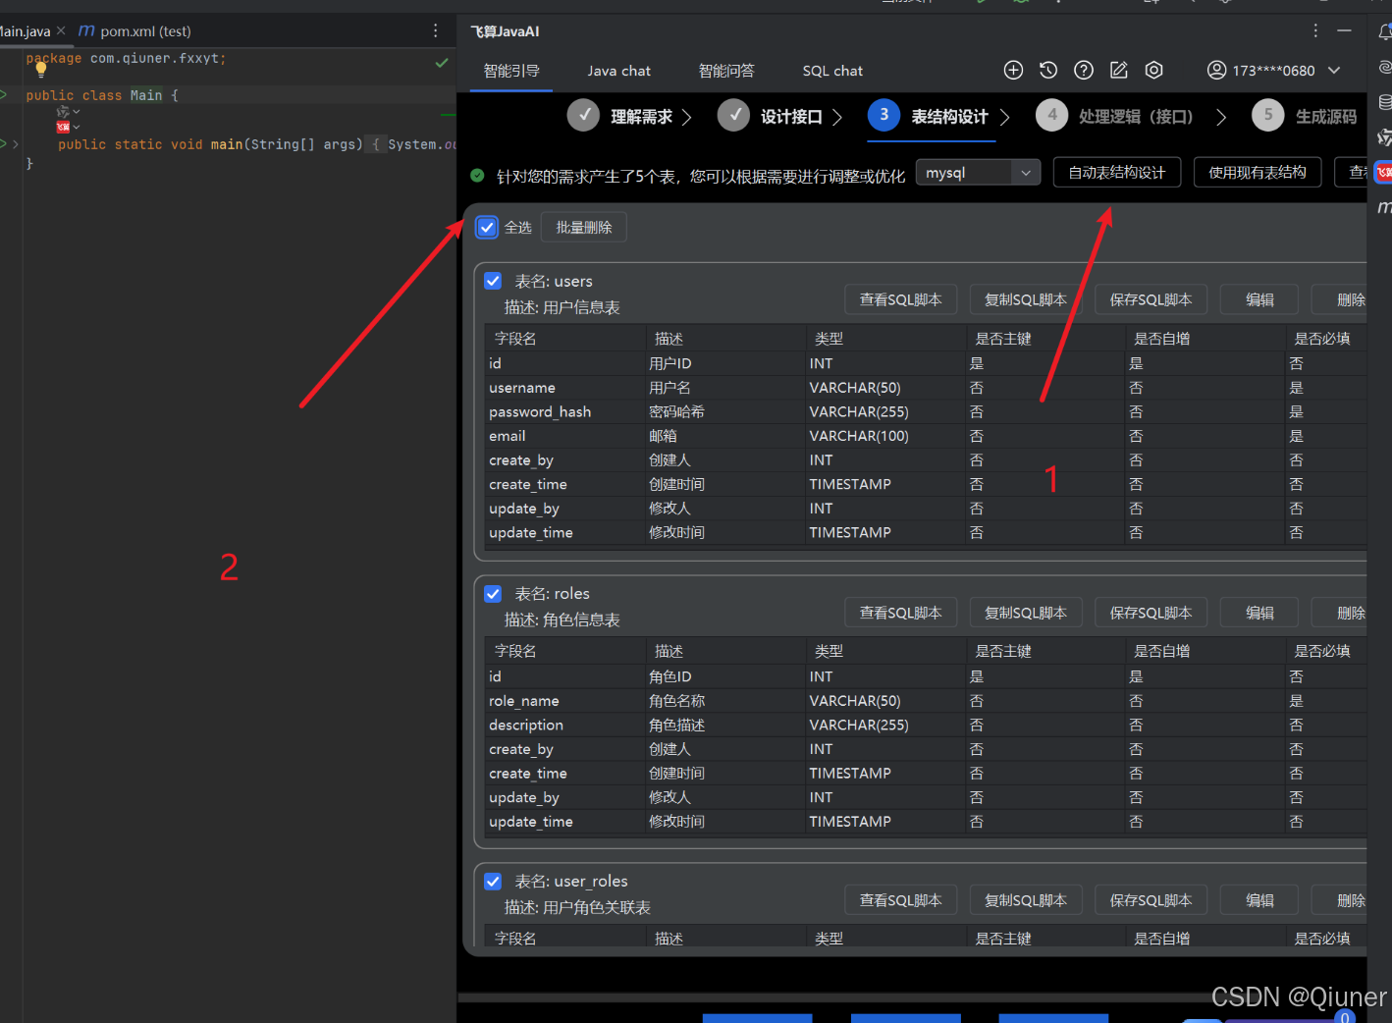
Task: Click 复制SQL脚本 for roles table
Action: 1026,613
